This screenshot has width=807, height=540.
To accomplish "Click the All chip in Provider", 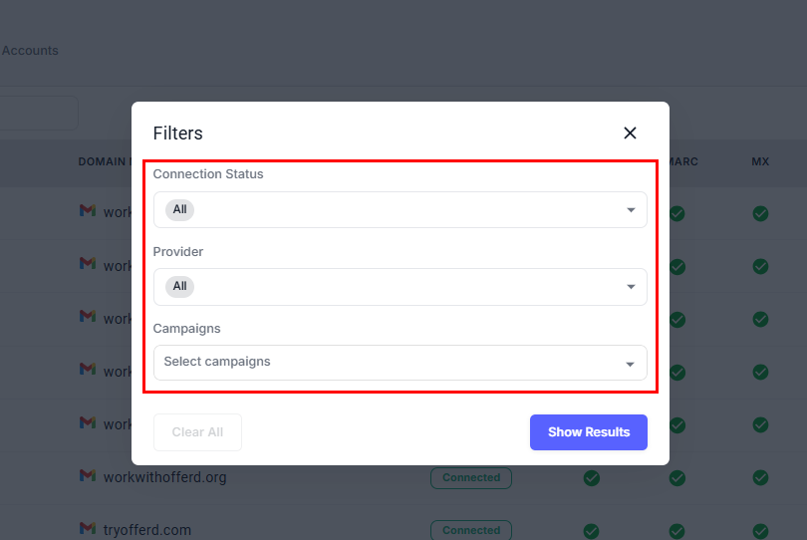I will (x=179, y=287).
